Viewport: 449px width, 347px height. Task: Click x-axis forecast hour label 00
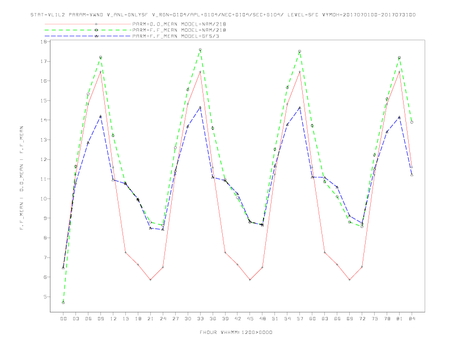(x=63, y=319)
